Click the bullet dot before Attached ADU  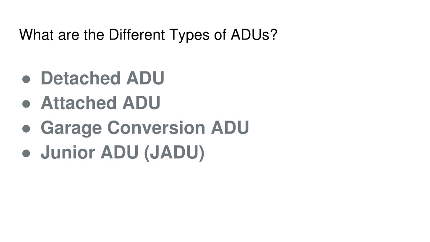coord(26,104)
